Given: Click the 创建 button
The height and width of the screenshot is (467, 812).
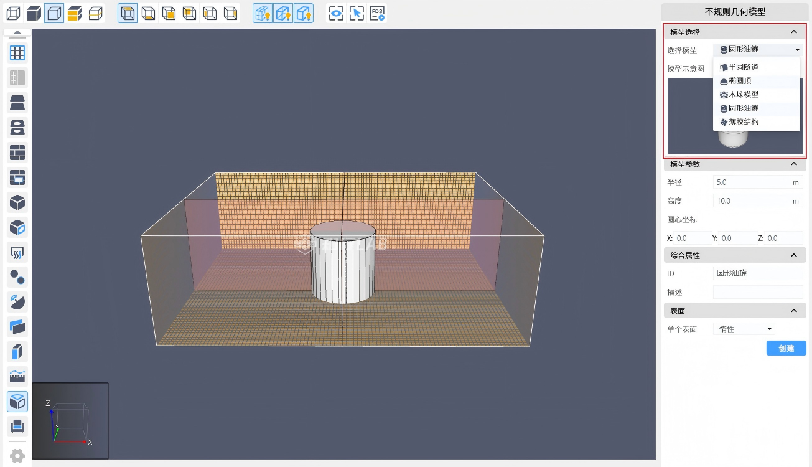Looking at the screenshot, I should point(786,348).
